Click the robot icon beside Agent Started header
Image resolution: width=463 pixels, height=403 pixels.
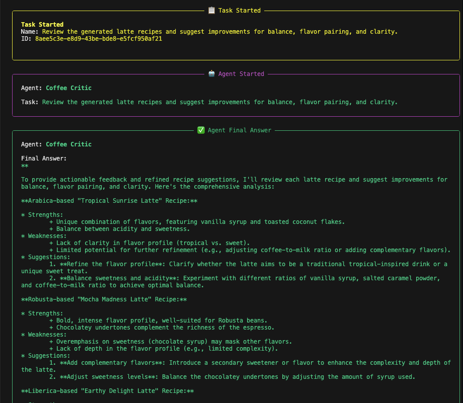pyautogui.click(x=211, y=74)
